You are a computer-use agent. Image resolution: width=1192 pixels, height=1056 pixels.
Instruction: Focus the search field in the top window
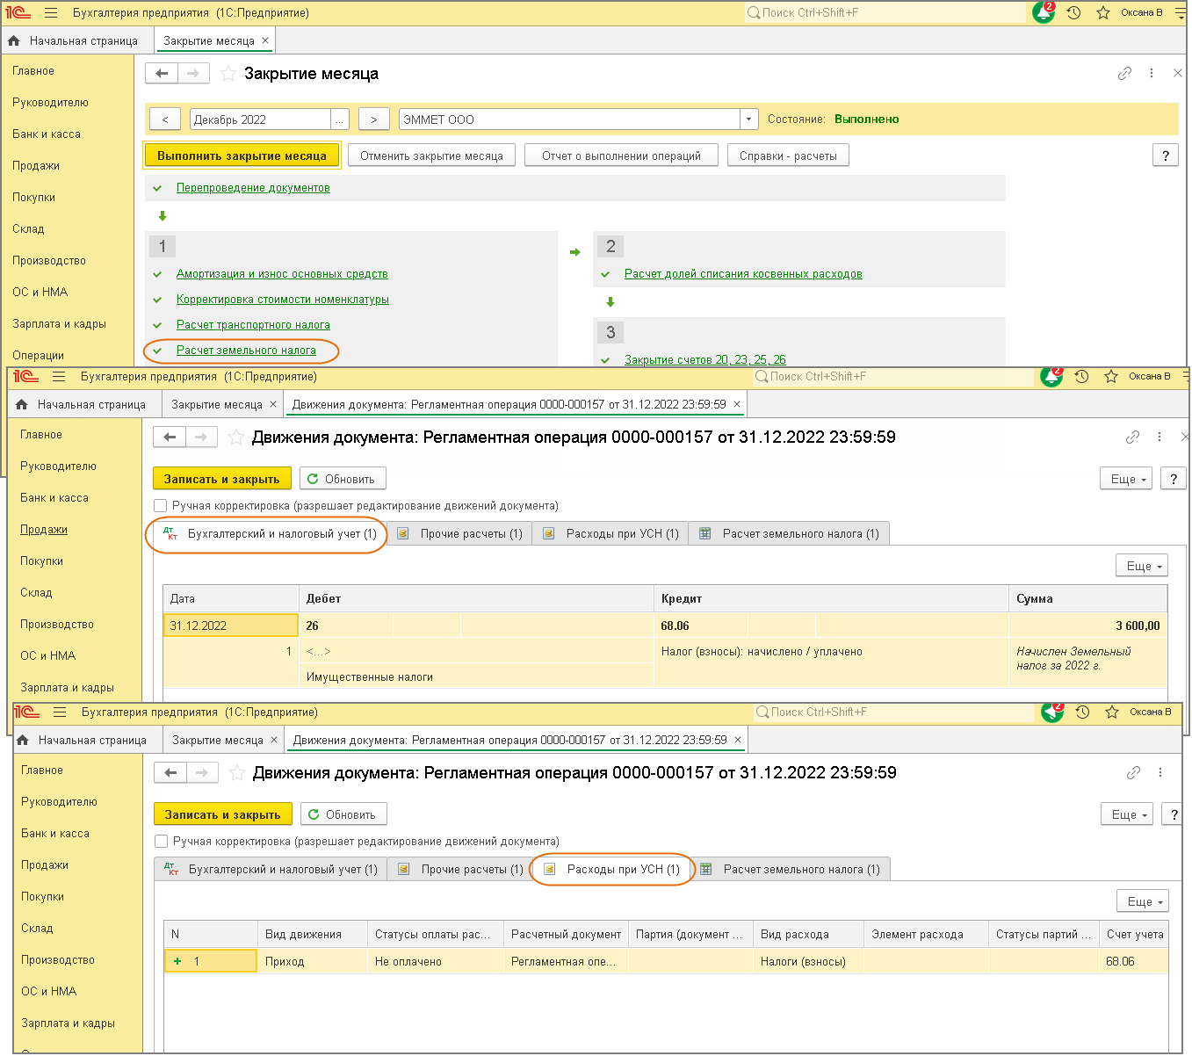[885, 13]
